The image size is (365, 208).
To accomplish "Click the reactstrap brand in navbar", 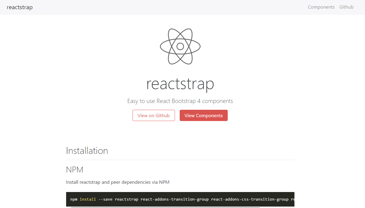I will [20, 7].
